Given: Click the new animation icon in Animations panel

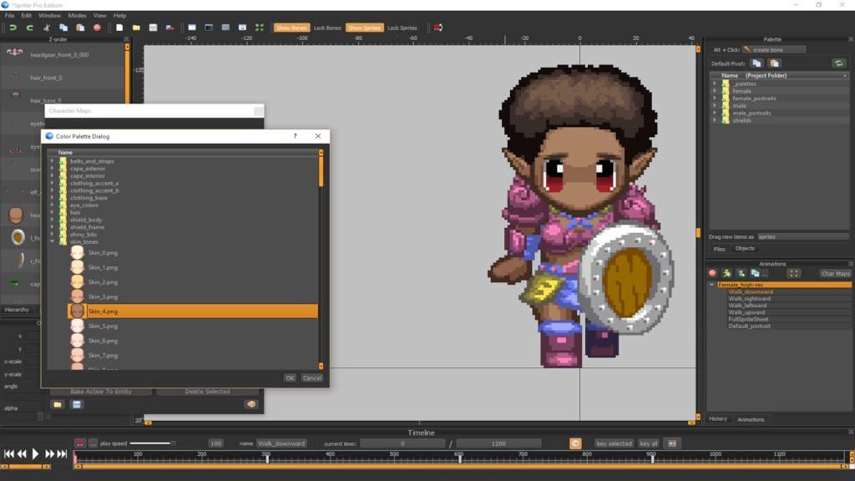Looking at the screenshot, I should (726, 273).
